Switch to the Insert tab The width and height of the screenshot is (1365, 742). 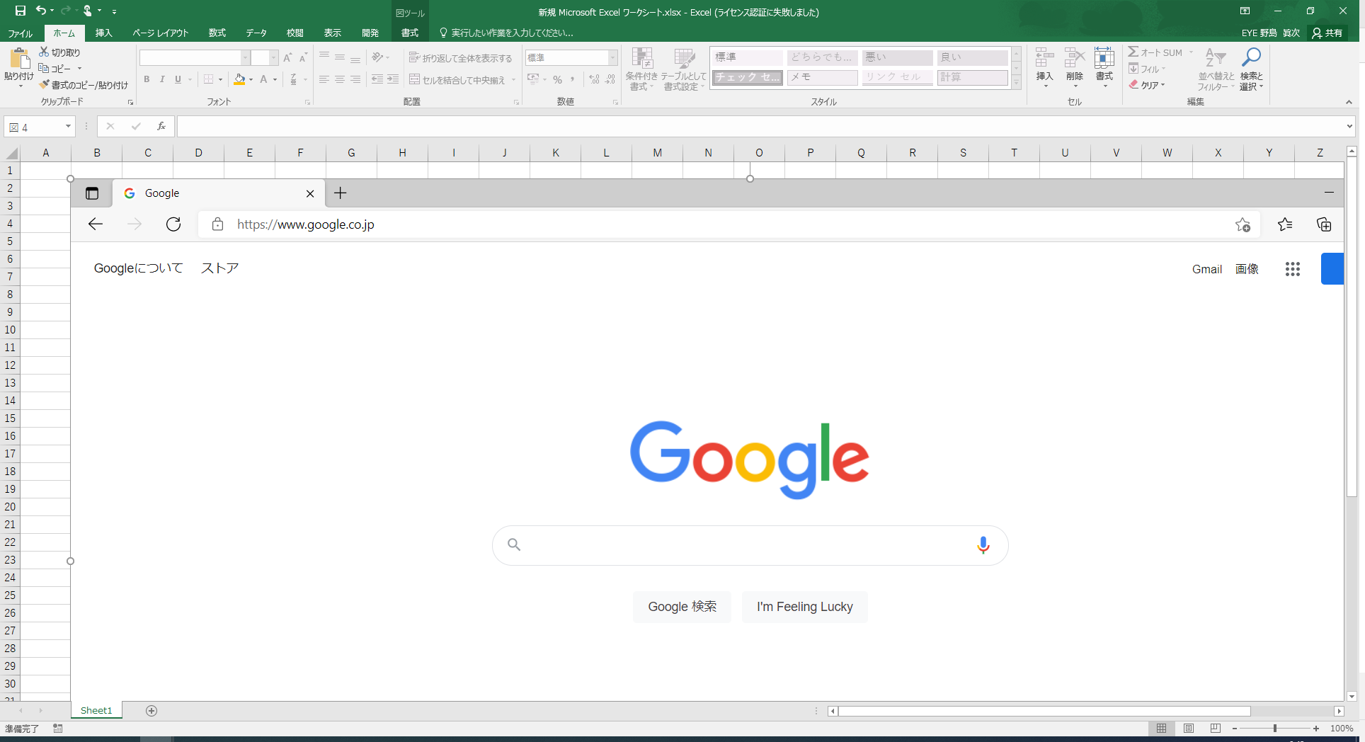(x=104, y=33)
